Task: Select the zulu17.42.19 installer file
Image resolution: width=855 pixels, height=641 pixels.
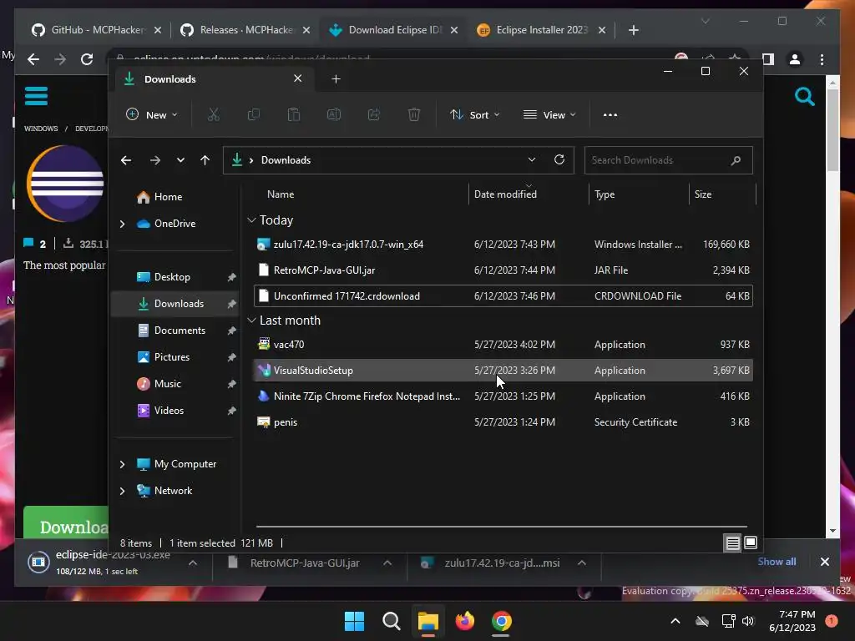Action: 503,245
